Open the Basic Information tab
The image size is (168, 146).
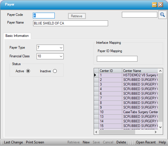17,36
